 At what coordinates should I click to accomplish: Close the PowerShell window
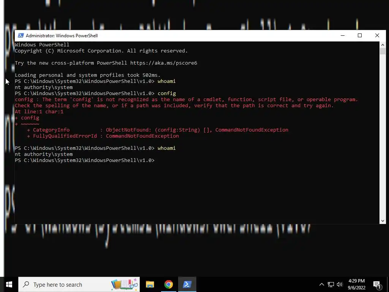pos(377,35)
